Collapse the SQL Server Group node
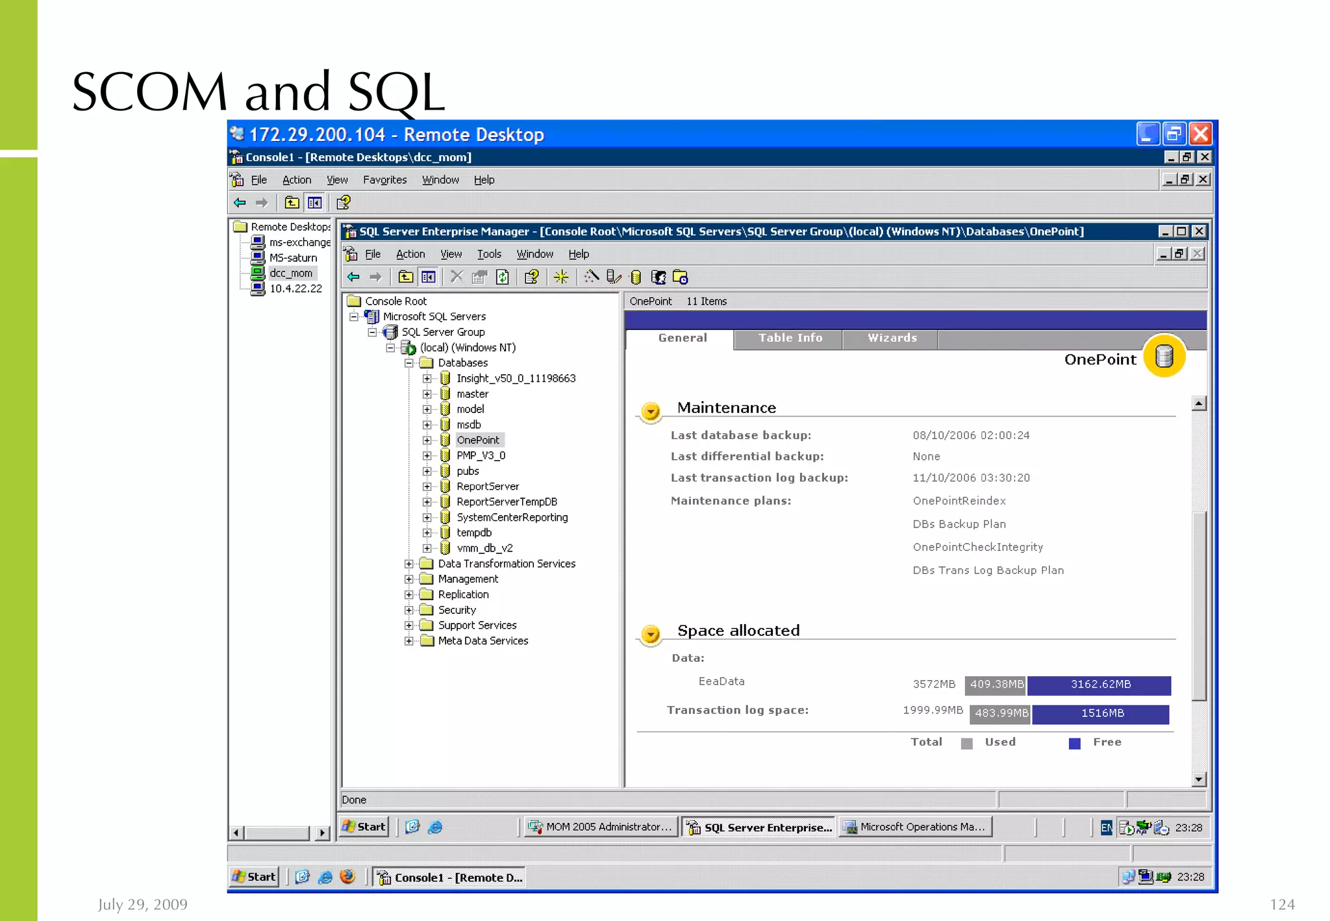 point(372,332)
